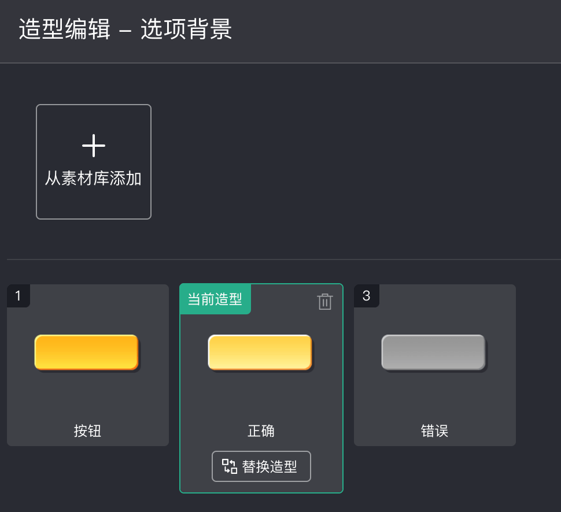The height and width of the screenshot is (512, 561).
Task: Click the number 3 badge on third costume
Action: 366,296
